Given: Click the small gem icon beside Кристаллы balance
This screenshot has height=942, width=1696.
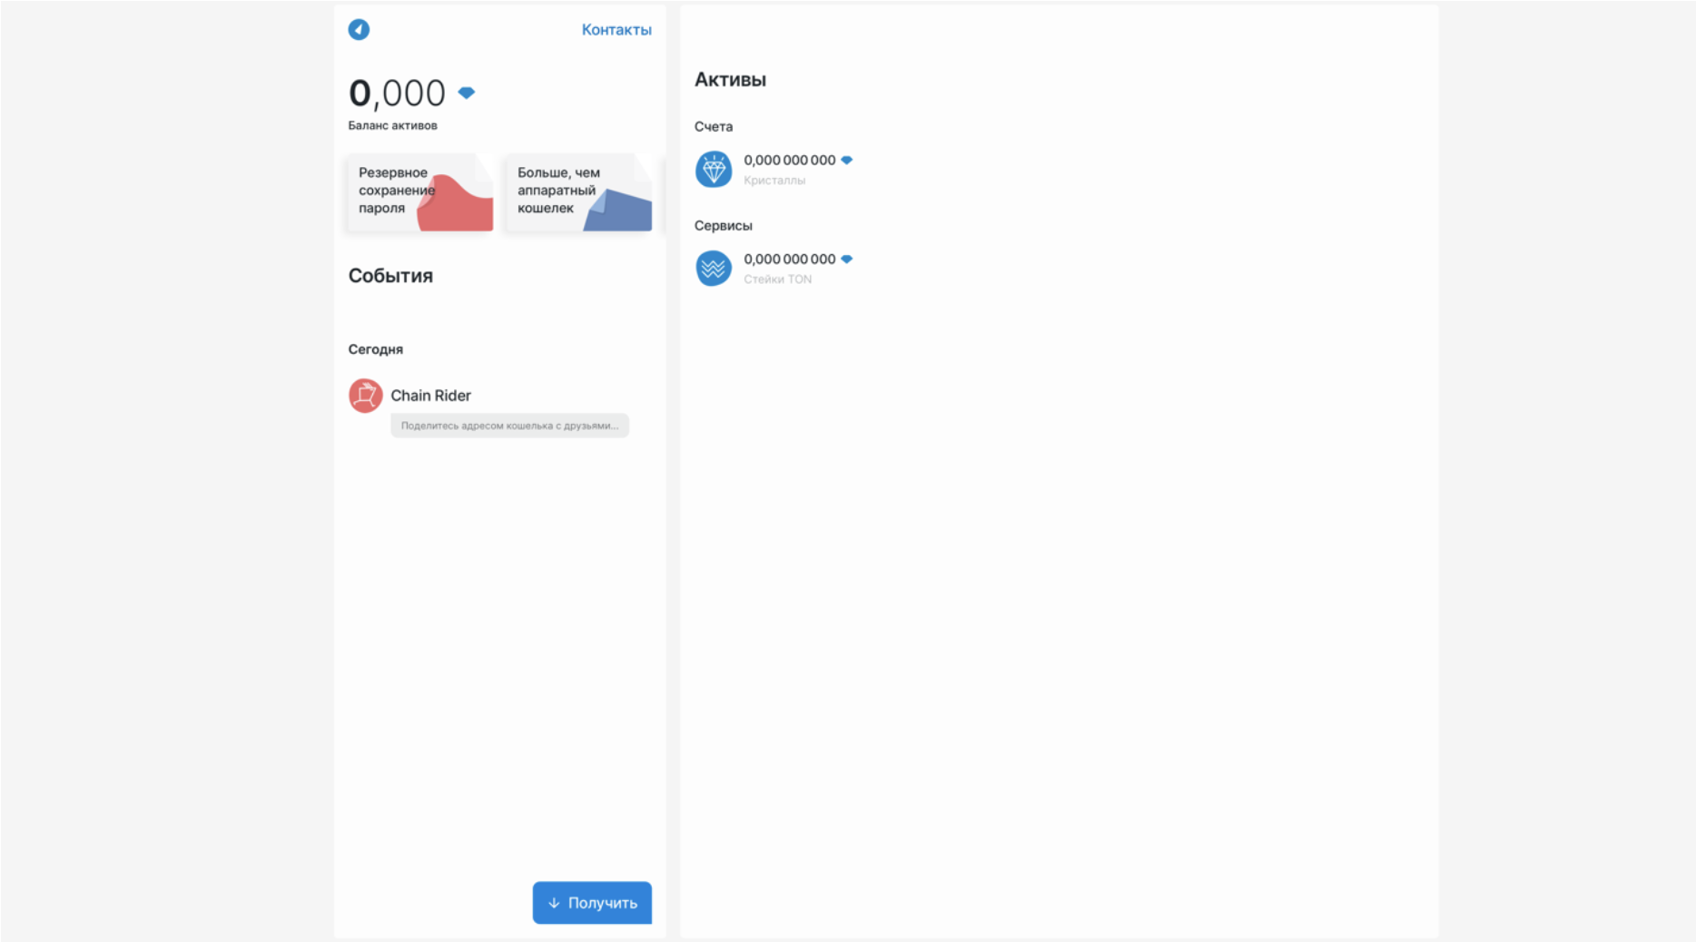Looking at the screenshot, I should click(x=846, y=161).
